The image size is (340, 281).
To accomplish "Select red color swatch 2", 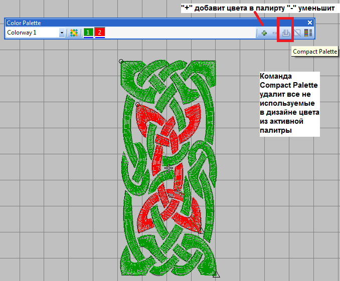I will coord(100,33).
